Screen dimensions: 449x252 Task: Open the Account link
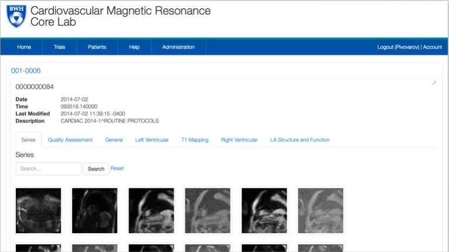click(433, 47)
